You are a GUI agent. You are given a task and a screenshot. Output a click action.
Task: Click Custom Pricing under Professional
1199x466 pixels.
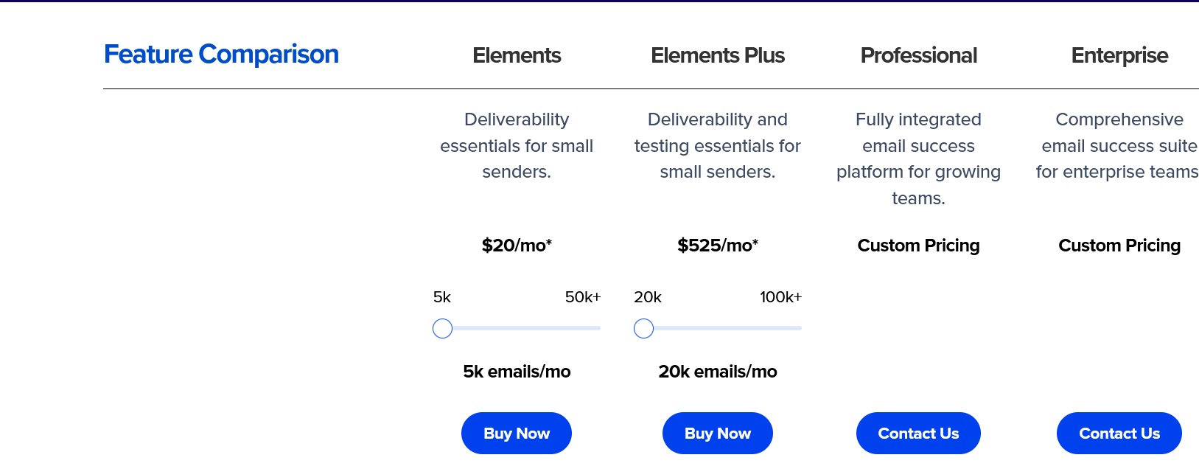click(918, 246)
